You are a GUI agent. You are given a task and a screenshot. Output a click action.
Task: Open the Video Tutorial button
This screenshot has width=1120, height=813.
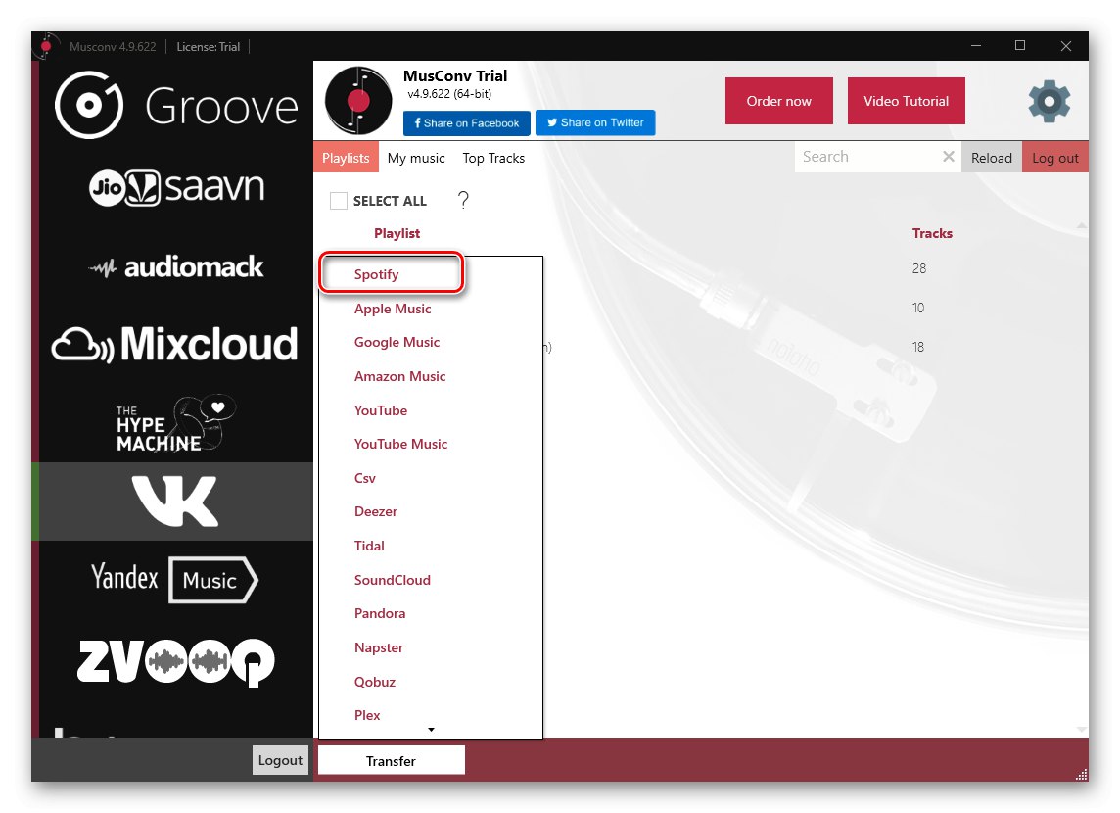click(906, 101)
